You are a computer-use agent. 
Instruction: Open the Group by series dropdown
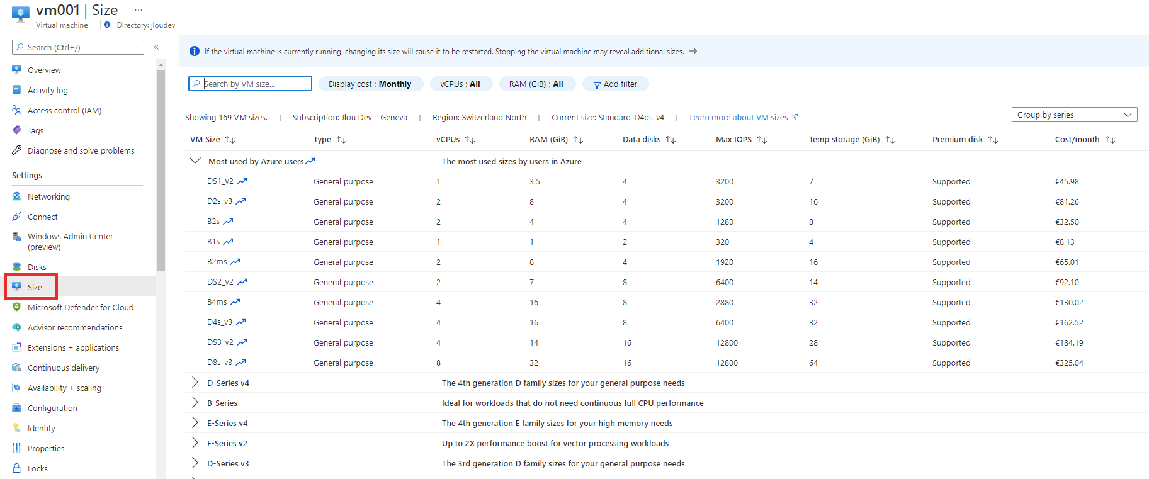pos(1074,115)
